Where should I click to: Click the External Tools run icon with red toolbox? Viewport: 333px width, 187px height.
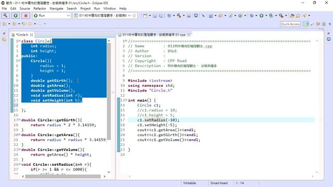[281, 16]
